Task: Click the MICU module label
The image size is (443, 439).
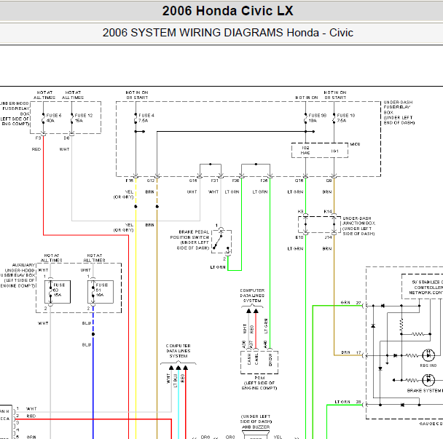Action: click(355, 144)
